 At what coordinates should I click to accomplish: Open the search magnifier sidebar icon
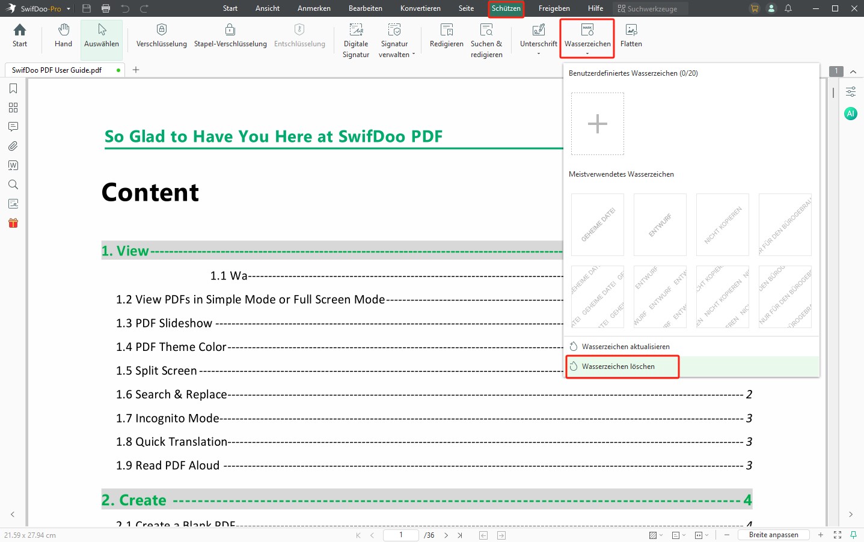[13, 184]
